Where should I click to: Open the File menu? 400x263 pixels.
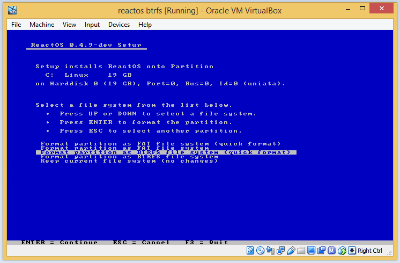pos(16,25)
